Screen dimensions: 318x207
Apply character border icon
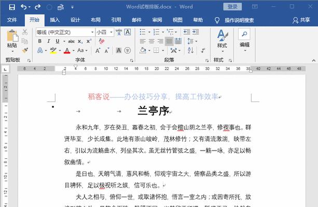pos(128,32)
